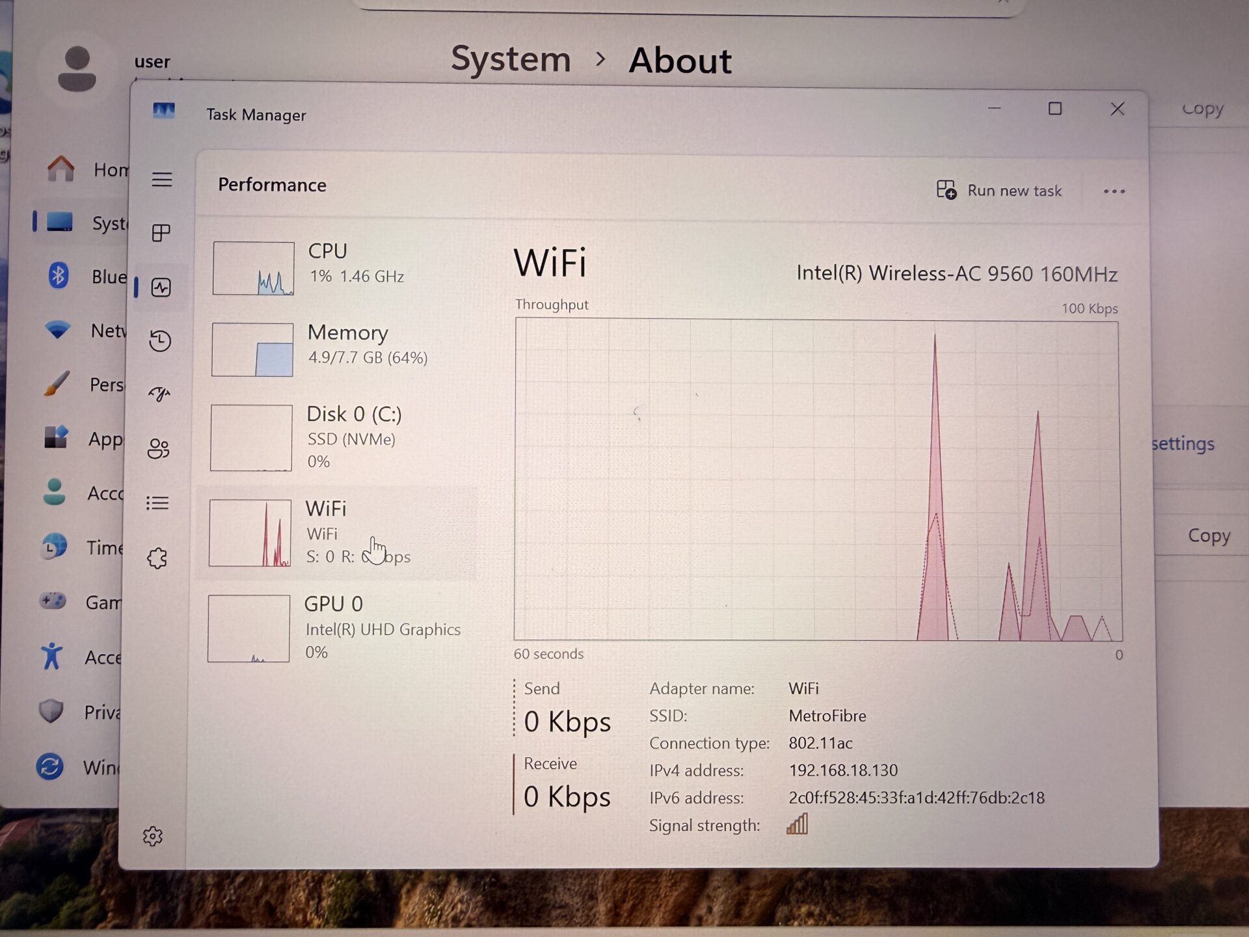
Task: Click the Copy button in Settings
Action: pyautogui.click(x=1209, y=536)
